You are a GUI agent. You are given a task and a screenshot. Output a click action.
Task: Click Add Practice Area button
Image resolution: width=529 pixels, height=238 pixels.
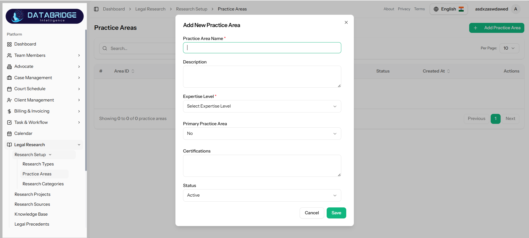pyautogui.click(x=496, y=28)
